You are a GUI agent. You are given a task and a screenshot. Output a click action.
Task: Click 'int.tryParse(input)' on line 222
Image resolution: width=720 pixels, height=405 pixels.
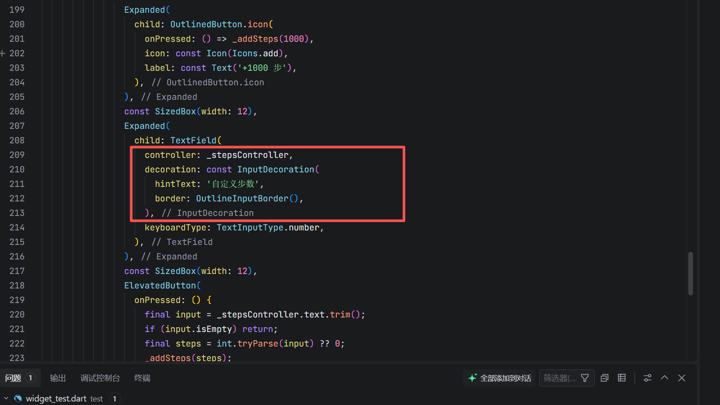pos(265,343)
